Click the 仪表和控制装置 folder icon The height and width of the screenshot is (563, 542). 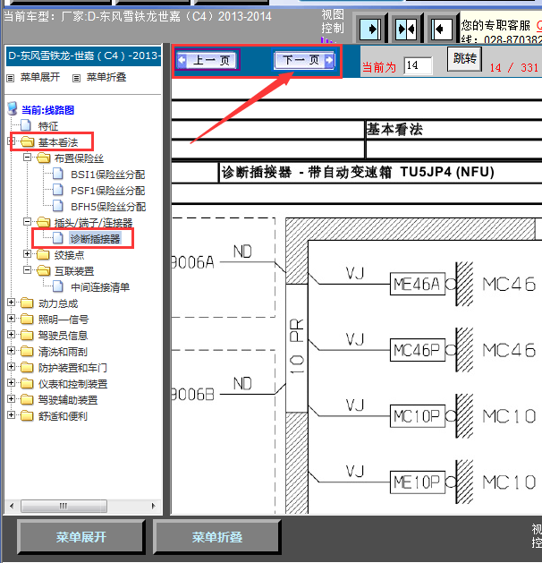[27, 383]
